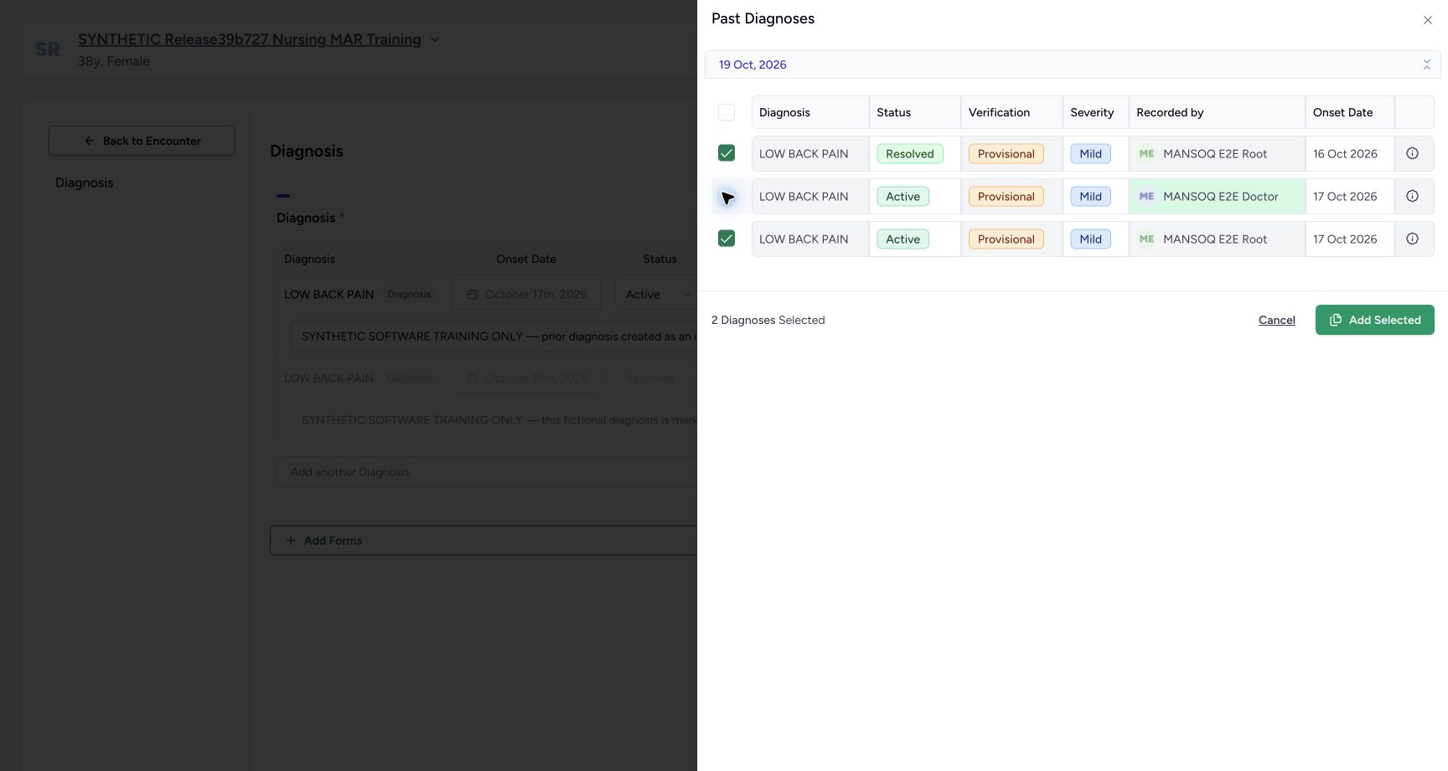The image size is (1448, 771).
Task: Open info for MANSOQ E2E Doctor diagnosis
Action: (1412, 196)
